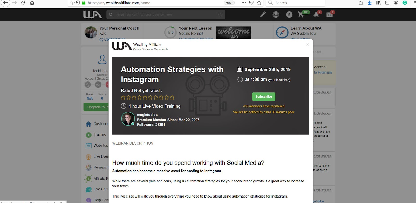The height and width of the screenshot is (203, 416).
Task: Click the WA help search field
Action: pos(166,15)
